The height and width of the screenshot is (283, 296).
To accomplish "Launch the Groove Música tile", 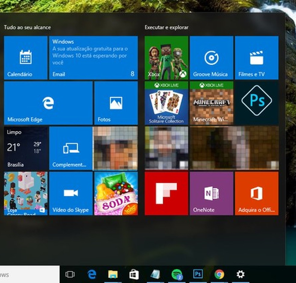I will pyautogui.click(x=211, y=58).
